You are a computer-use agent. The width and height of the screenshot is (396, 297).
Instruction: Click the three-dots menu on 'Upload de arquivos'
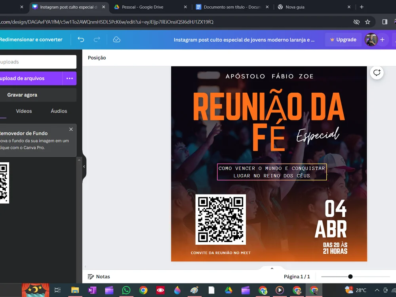pos(69,79)
